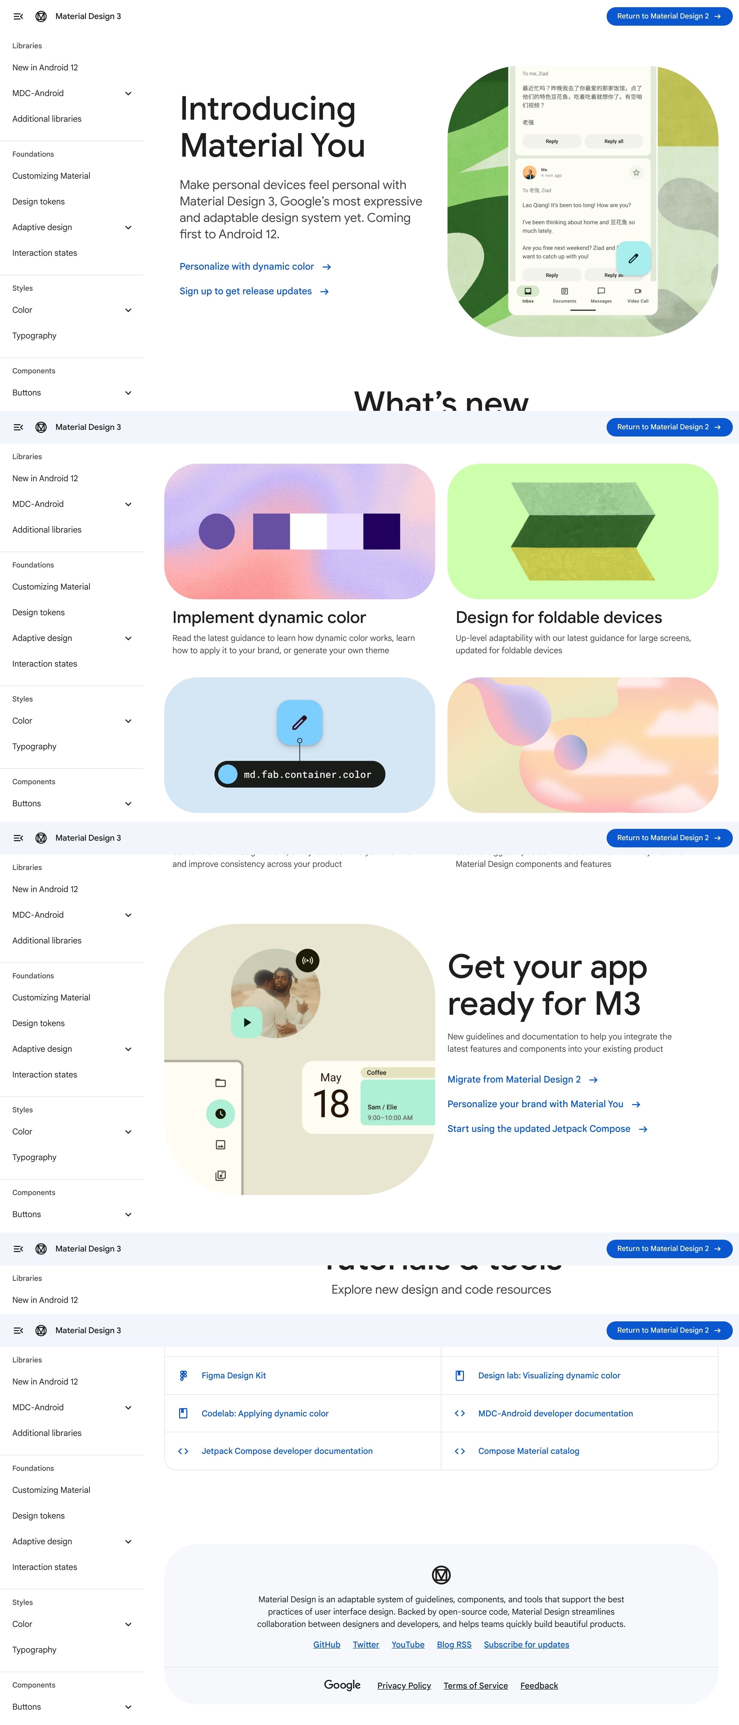Open New in Android 12 page
739x1725 pixels.
pos(45,68)
